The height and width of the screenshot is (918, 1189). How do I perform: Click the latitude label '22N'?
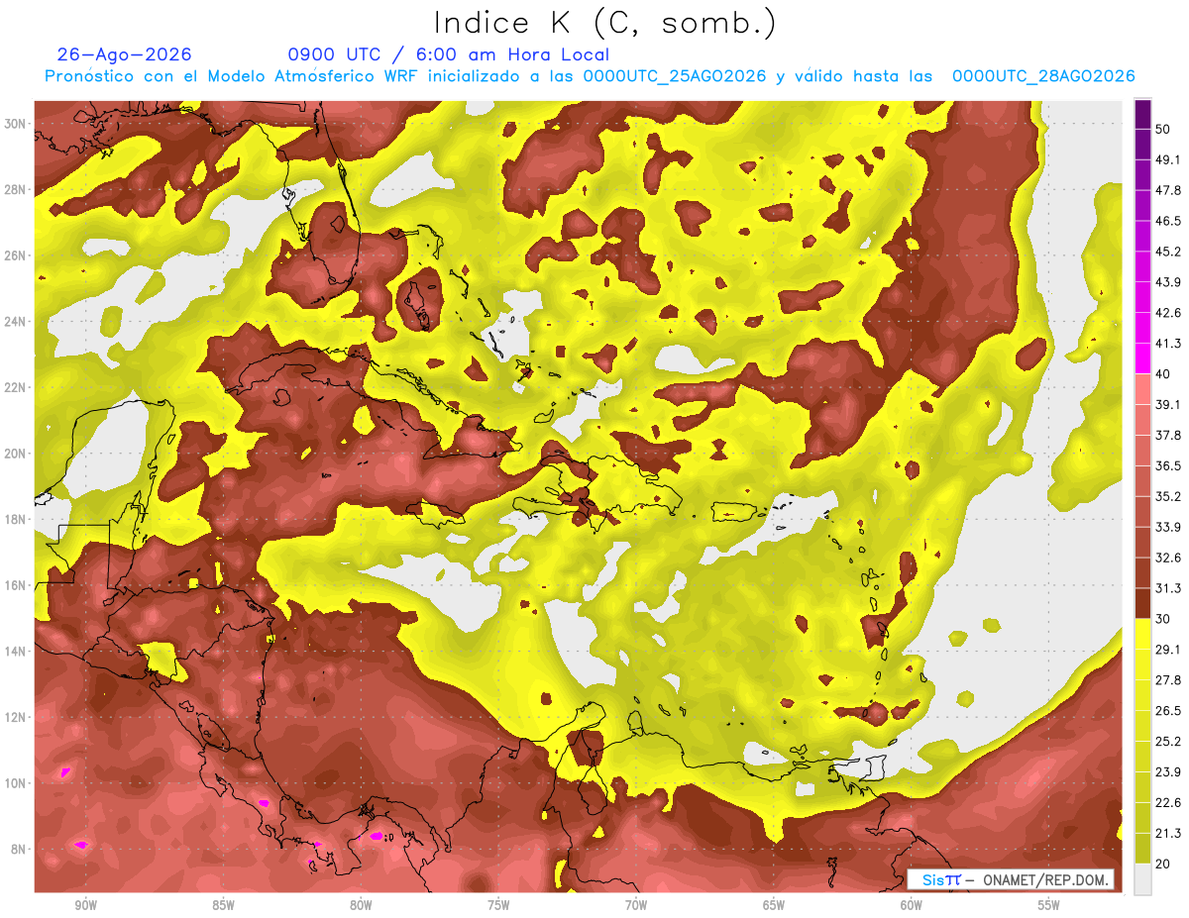16,387
